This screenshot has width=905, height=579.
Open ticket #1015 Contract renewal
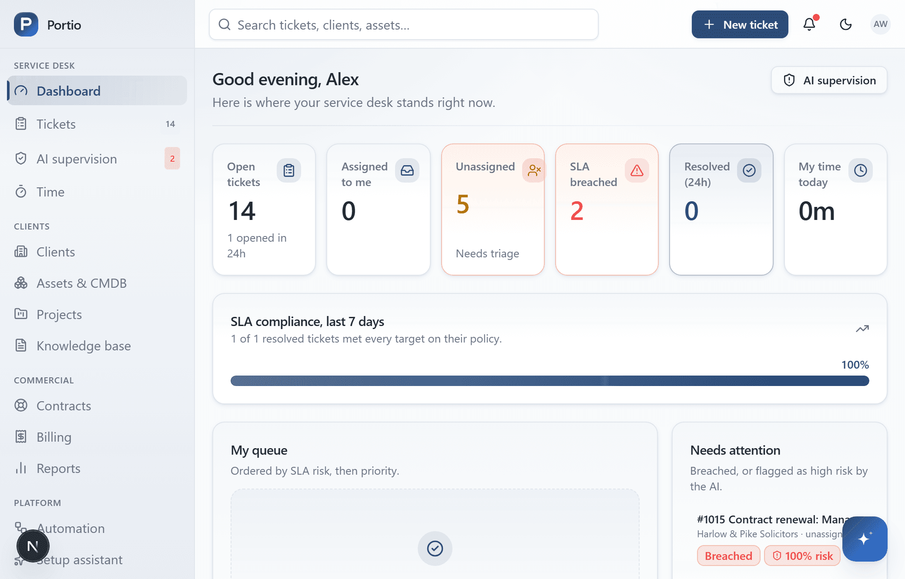tap(772, 519)
